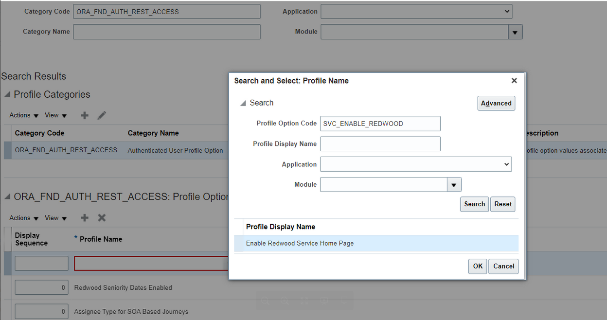
Task: Select Enable Redwood Service Home Page result
Action: [x=376, y=243]
